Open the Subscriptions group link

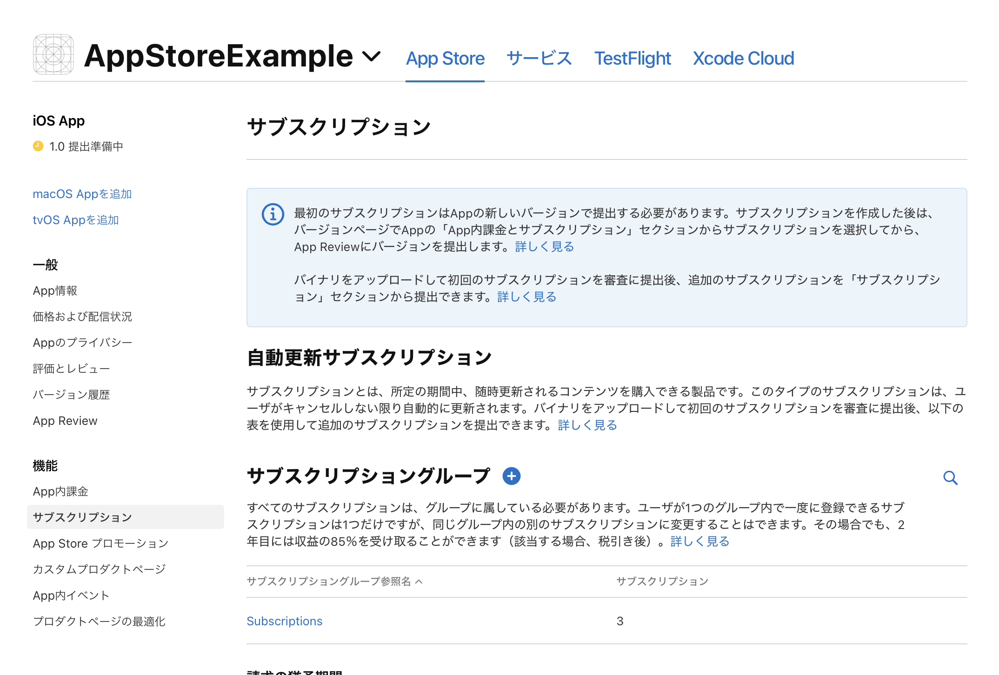pos(284,621)
